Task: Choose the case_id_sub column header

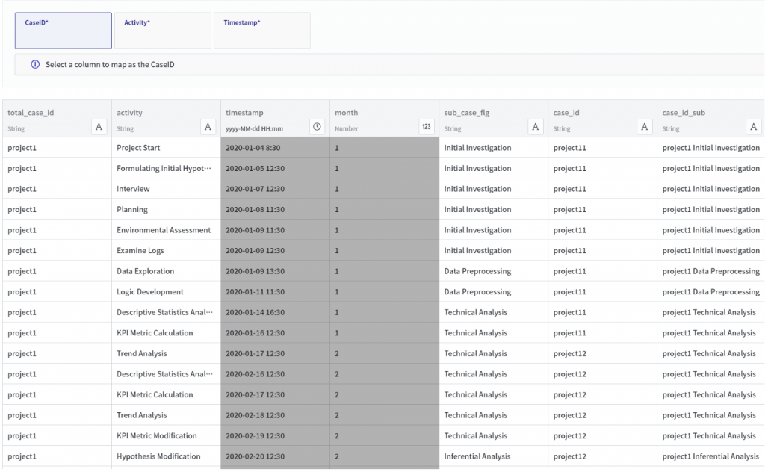Action: coord(684,113)
